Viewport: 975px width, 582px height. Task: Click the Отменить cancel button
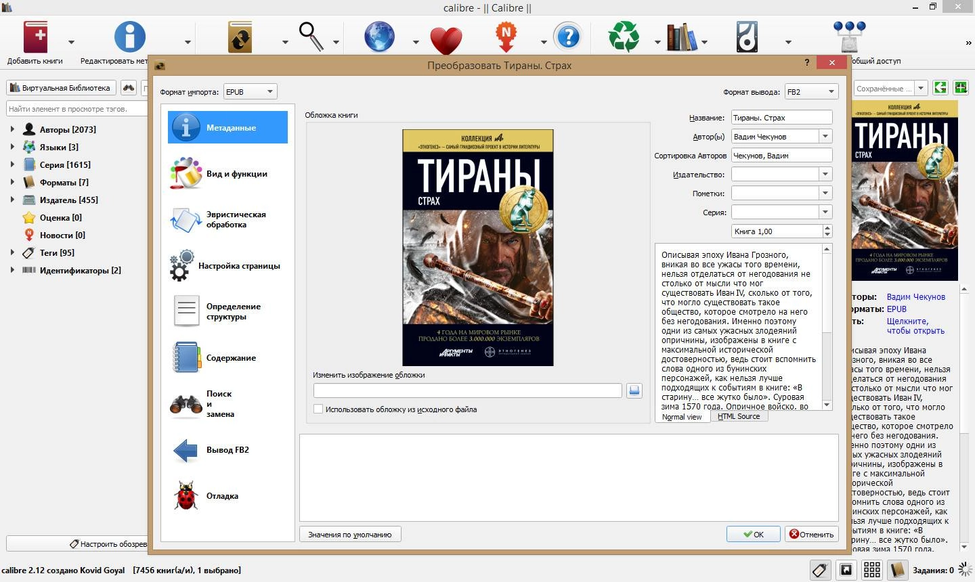coord(812,534)
